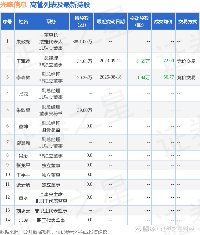Click the 职务 column header
200x235 pixels.
[x=51, y=21]
